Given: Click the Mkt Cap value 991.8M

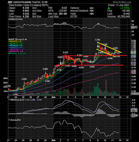Looking at the screenshot, I should click(63, 13).
